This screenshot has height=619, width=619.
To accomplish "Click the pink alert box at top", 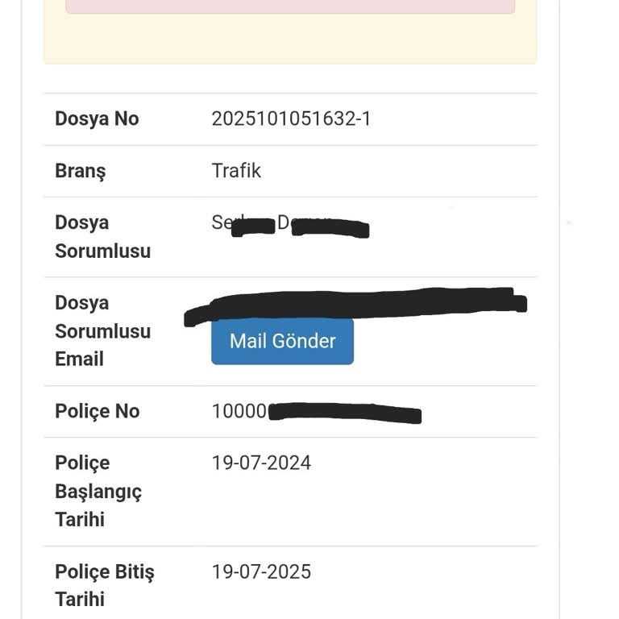I will tap(290, 6).
